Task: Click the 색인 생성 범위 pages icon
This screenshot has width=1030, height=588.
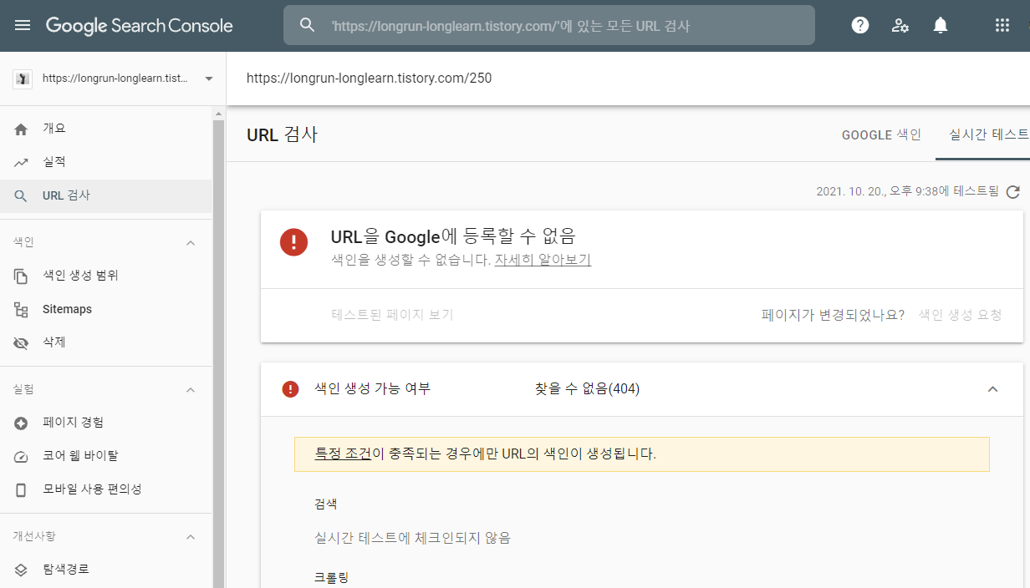Action: [x=22, y=276]
